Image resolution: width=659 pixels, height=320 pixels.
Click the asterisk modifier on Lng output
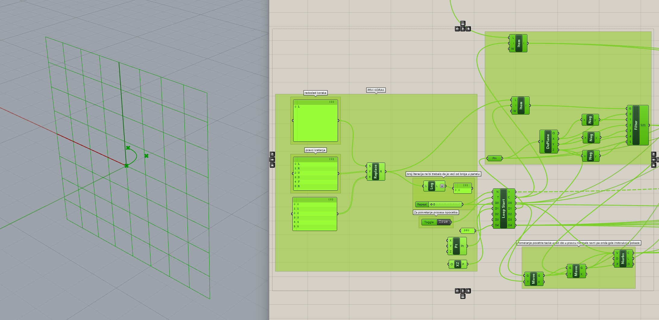click(442, 186)
